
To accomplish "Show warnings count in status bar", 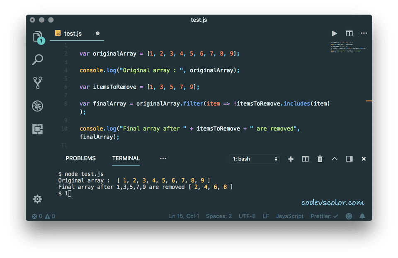I will tap(50, 217).
